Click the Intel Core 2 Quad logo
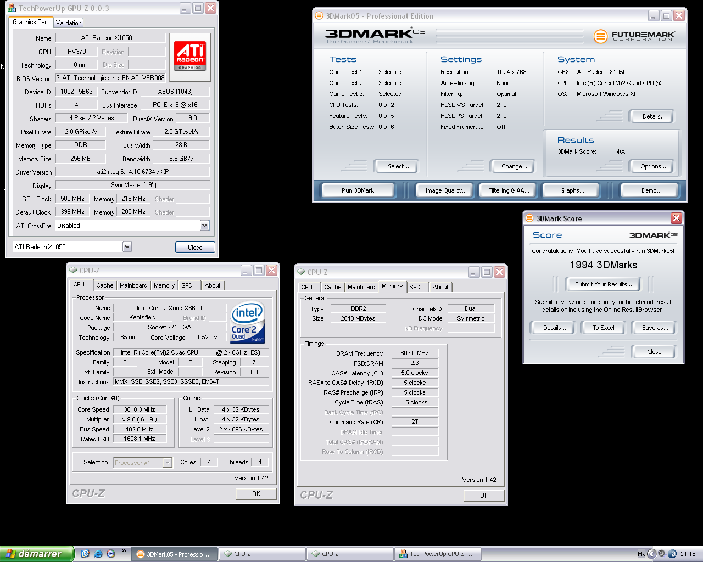This screenshot has height=562, width=703. click(x=248, y=323)
